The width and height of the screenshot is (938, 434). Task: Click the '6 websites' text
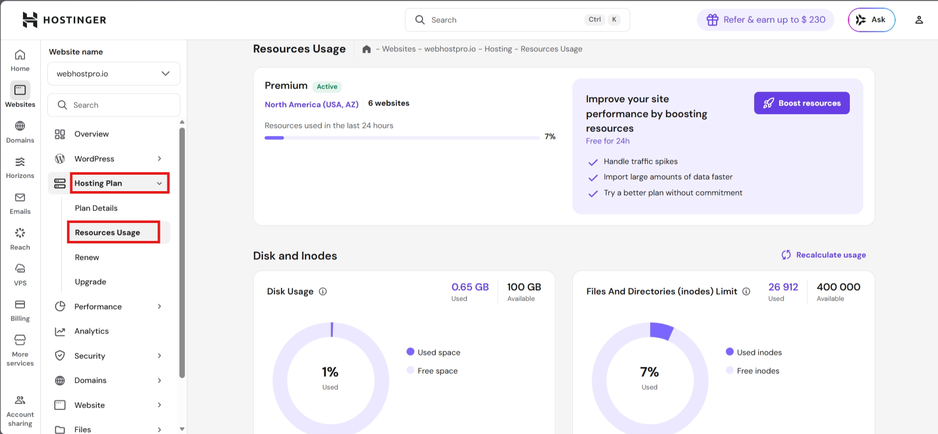(389, 103)
